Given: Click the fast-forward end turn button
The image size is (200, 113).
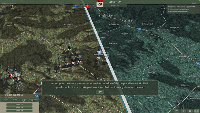Looking at the screenshot, I should (197, 111).
